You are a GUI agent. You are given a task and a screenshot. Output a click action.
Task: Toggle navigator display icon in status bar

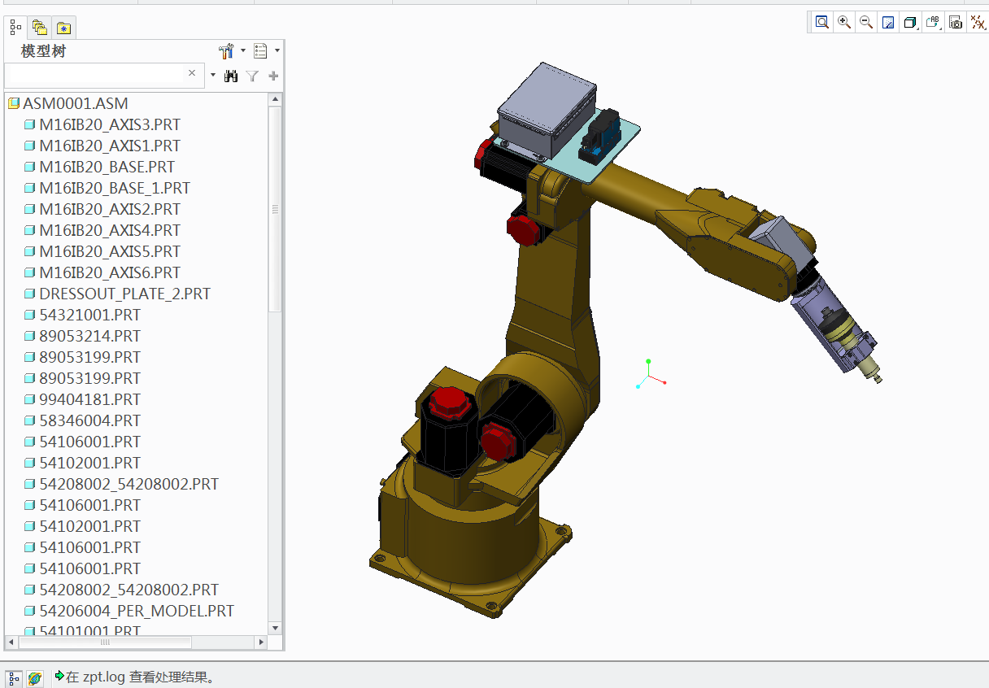tap(14, 677)
